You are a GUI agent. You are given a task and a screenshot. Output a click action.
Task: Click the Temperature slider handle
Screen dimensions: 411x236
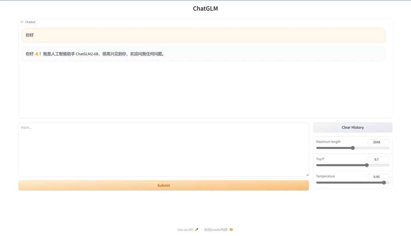click(x=384, y=183)
